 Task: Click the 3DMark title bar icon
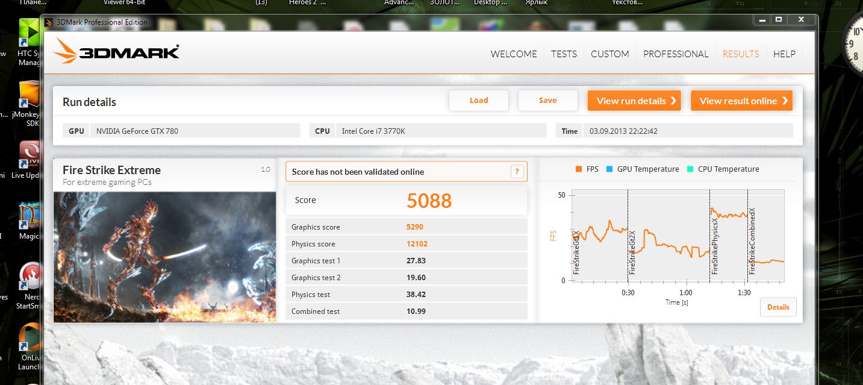tap(49, 22)
